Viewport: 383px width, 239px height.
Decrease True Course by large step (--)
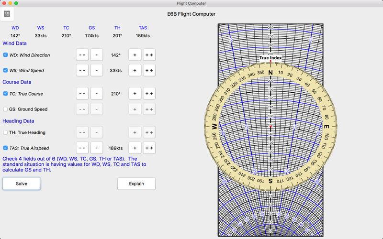point(82,94)
